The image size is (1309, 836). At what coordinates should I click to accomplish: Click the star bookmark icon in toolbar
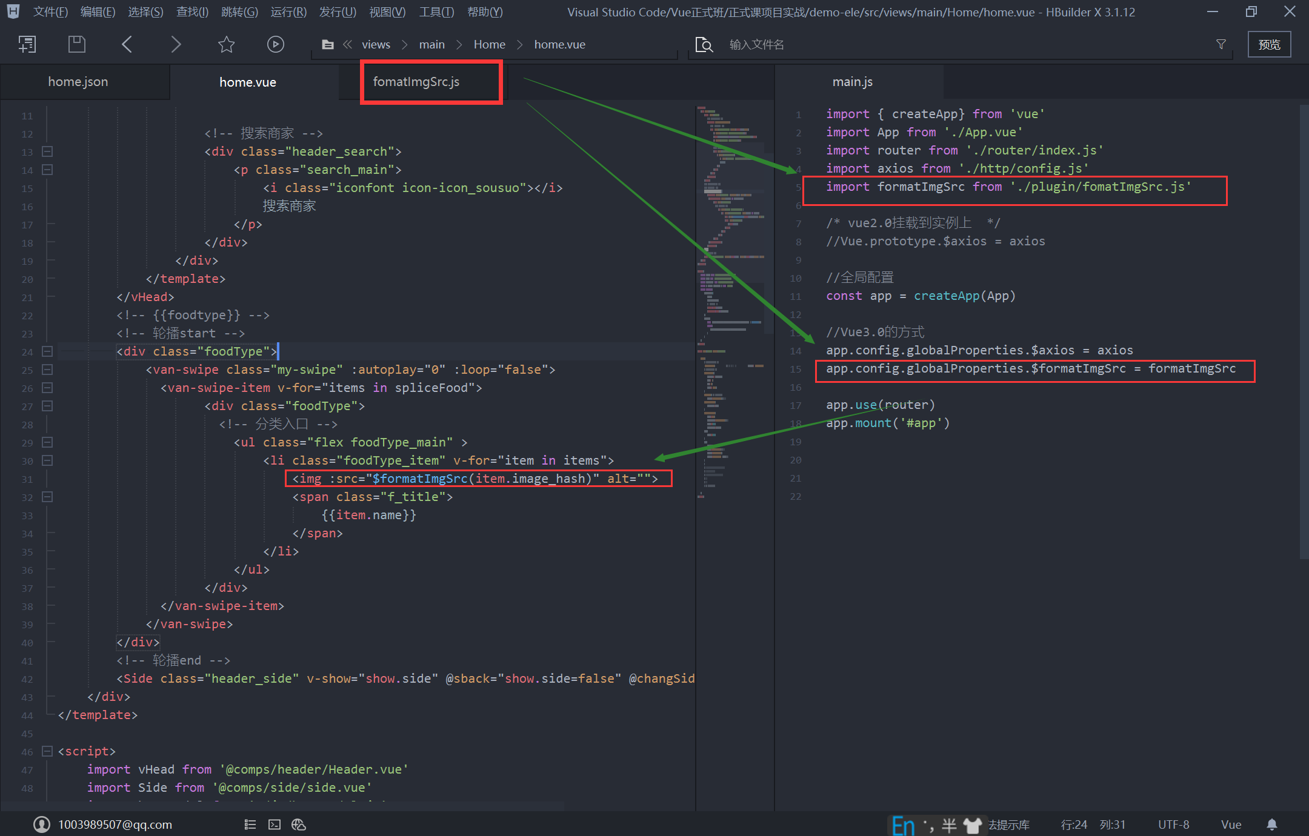pyautogui.click(x=225, y=44)
